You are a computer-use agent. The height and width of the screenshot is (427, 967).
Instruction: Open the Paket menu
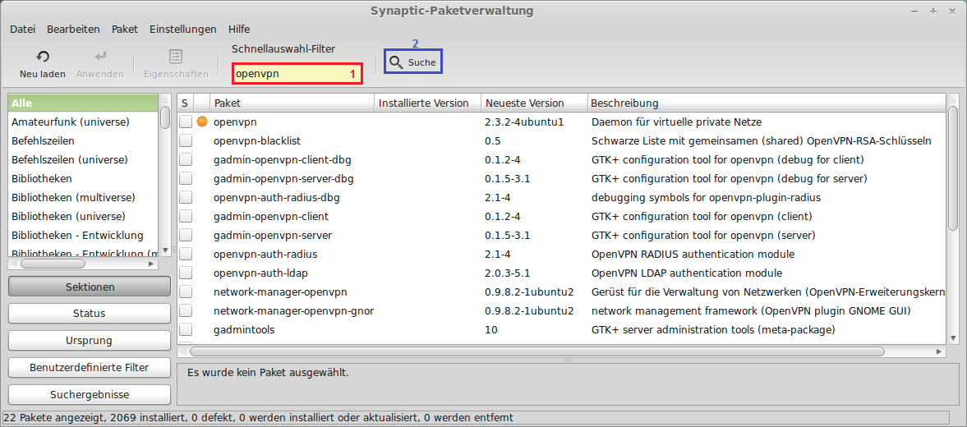click(125, 29)
